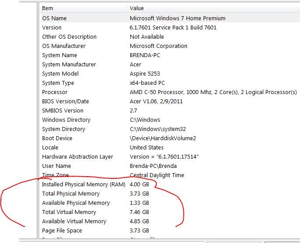Select the System Type row

tap(58, 83)
